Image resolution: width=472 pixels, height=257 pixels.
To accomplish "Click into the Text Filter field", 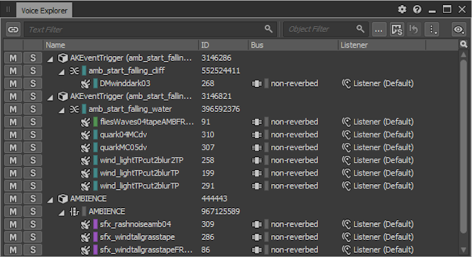I will click(150, 30).
